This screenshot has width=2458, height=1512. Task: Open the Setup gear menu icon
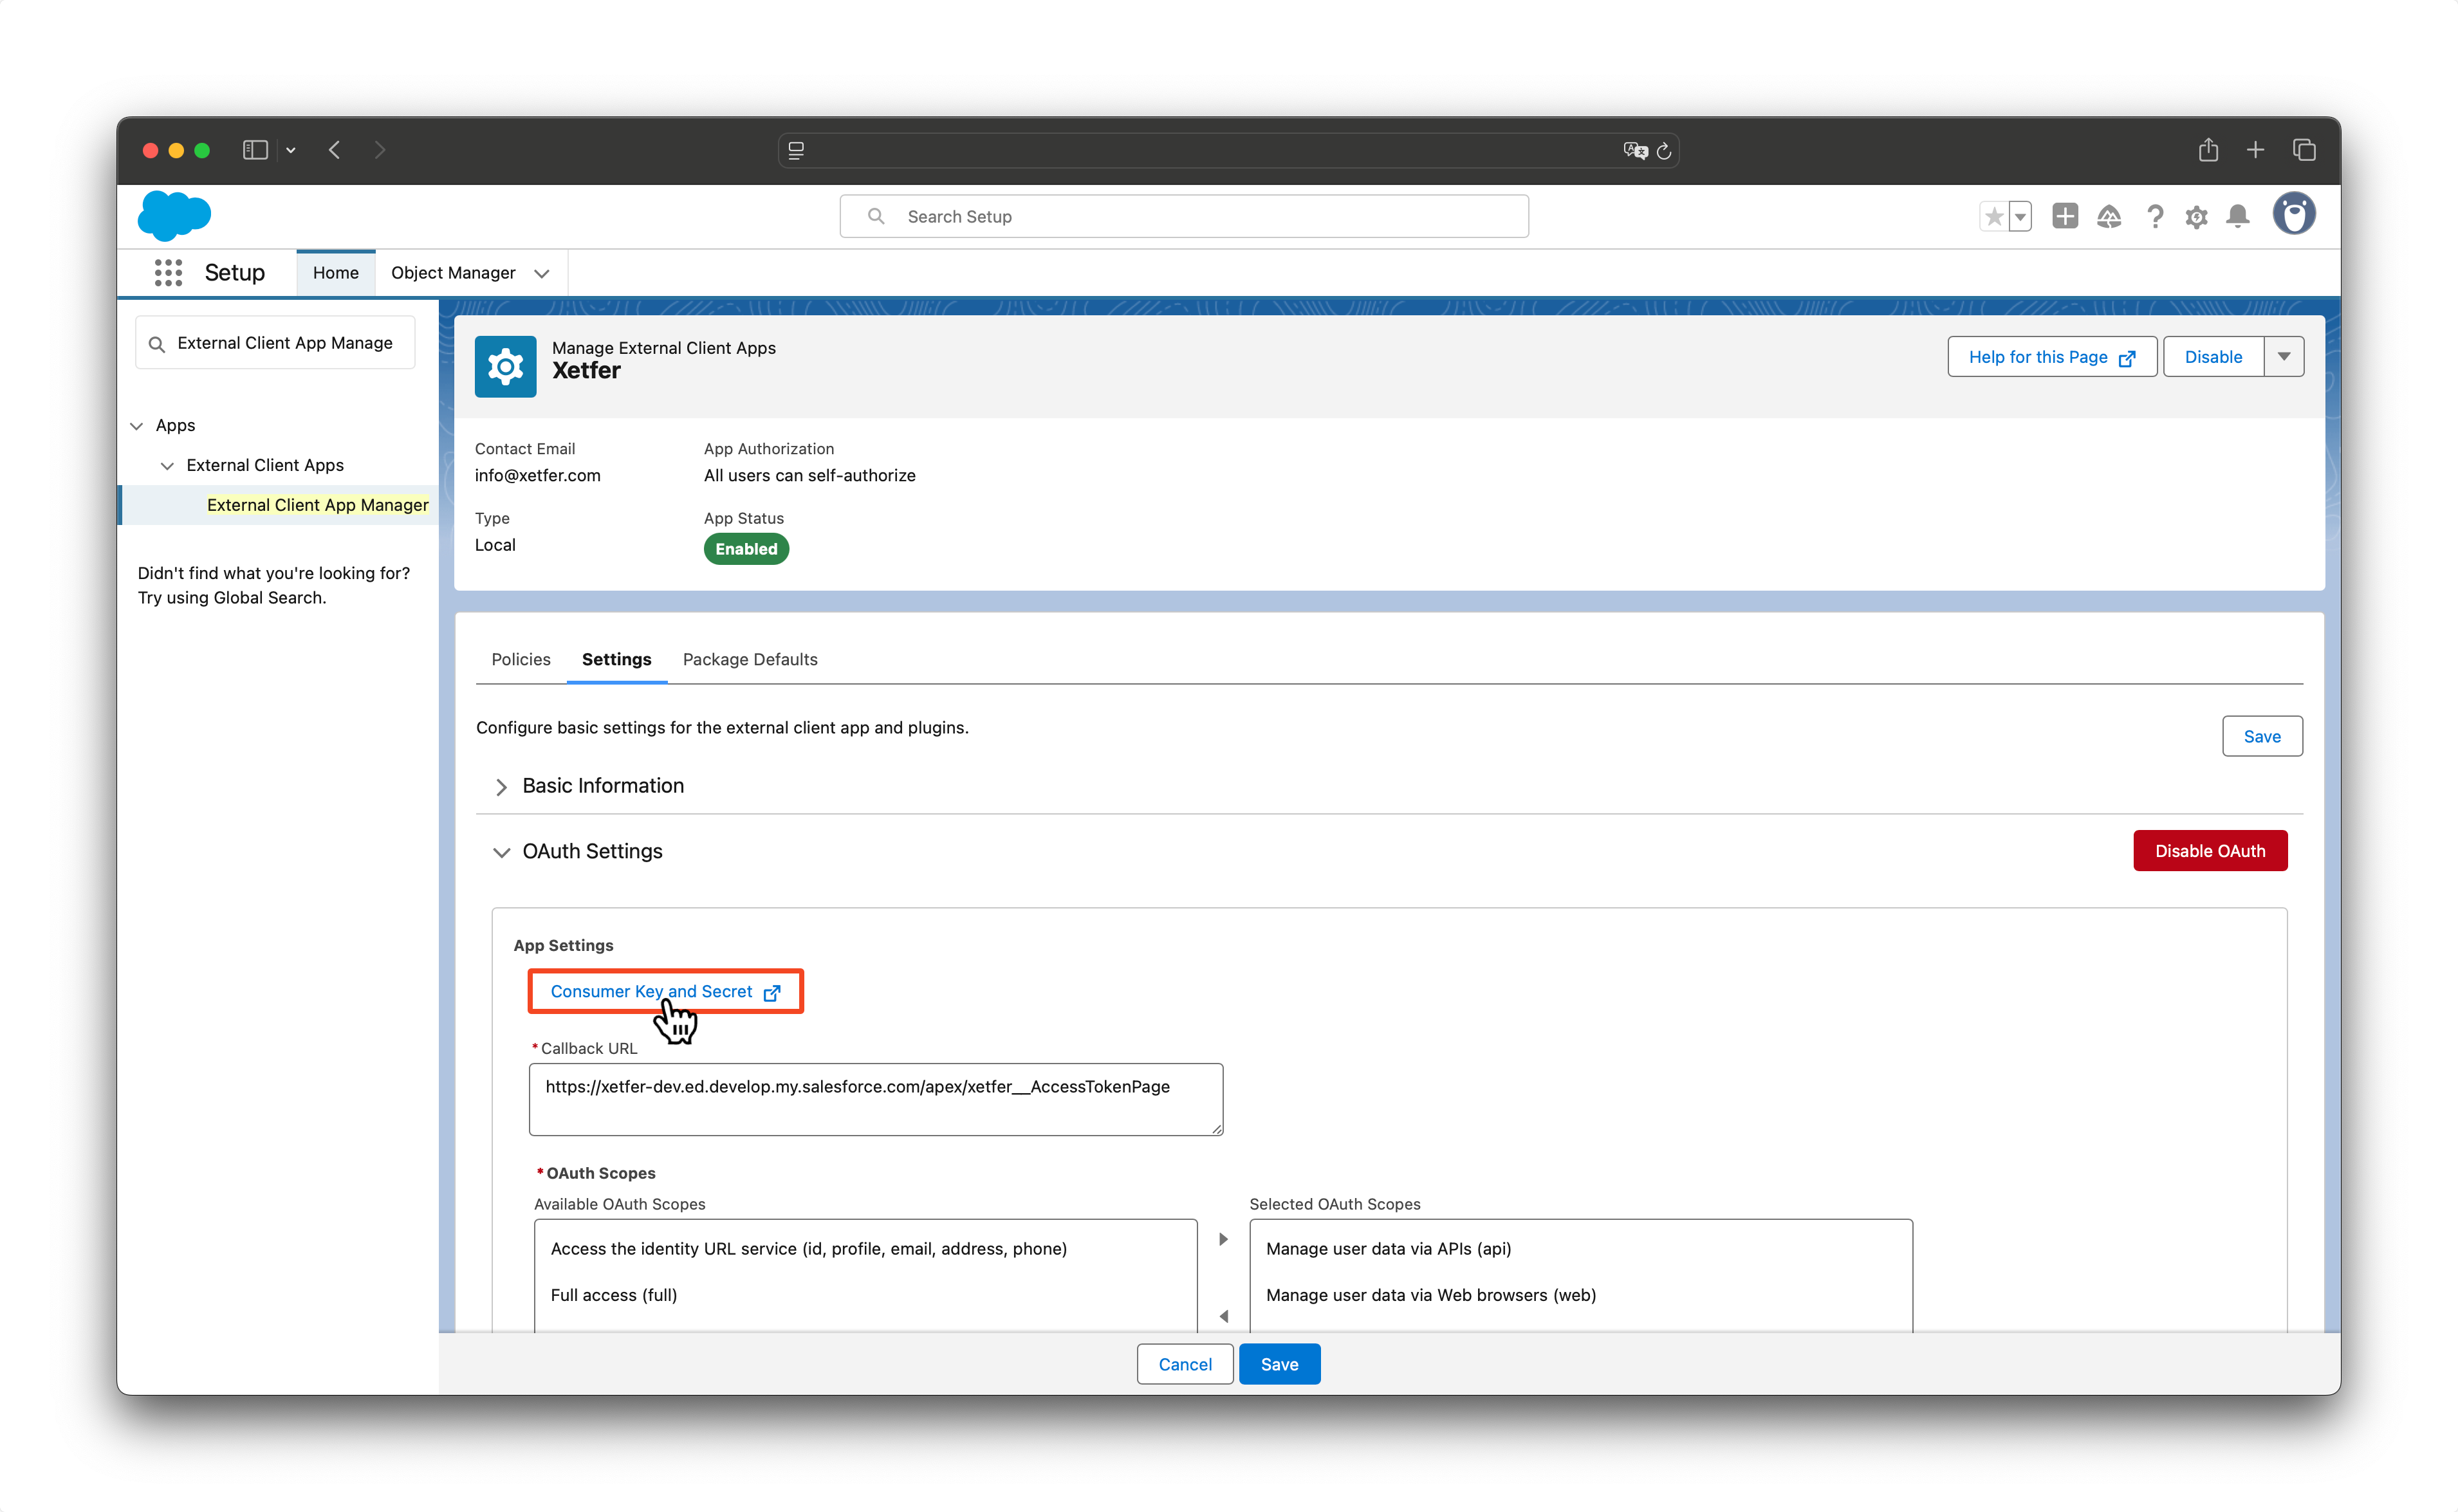(x=2196, y=217)
